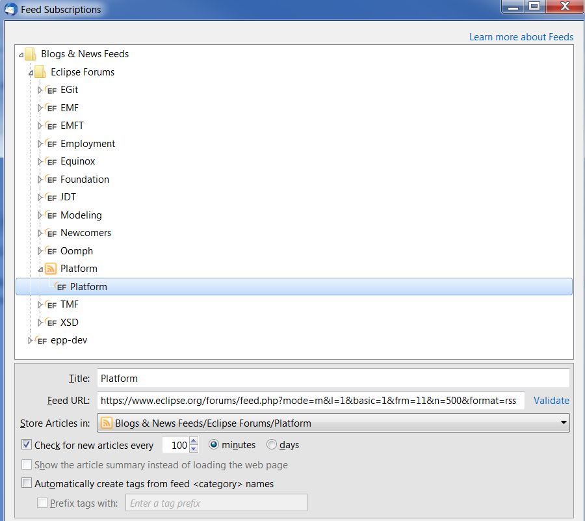This screenshot has height=521, width=585.
Task: Click the interval number field showing 100
Action: click(176, 445)
